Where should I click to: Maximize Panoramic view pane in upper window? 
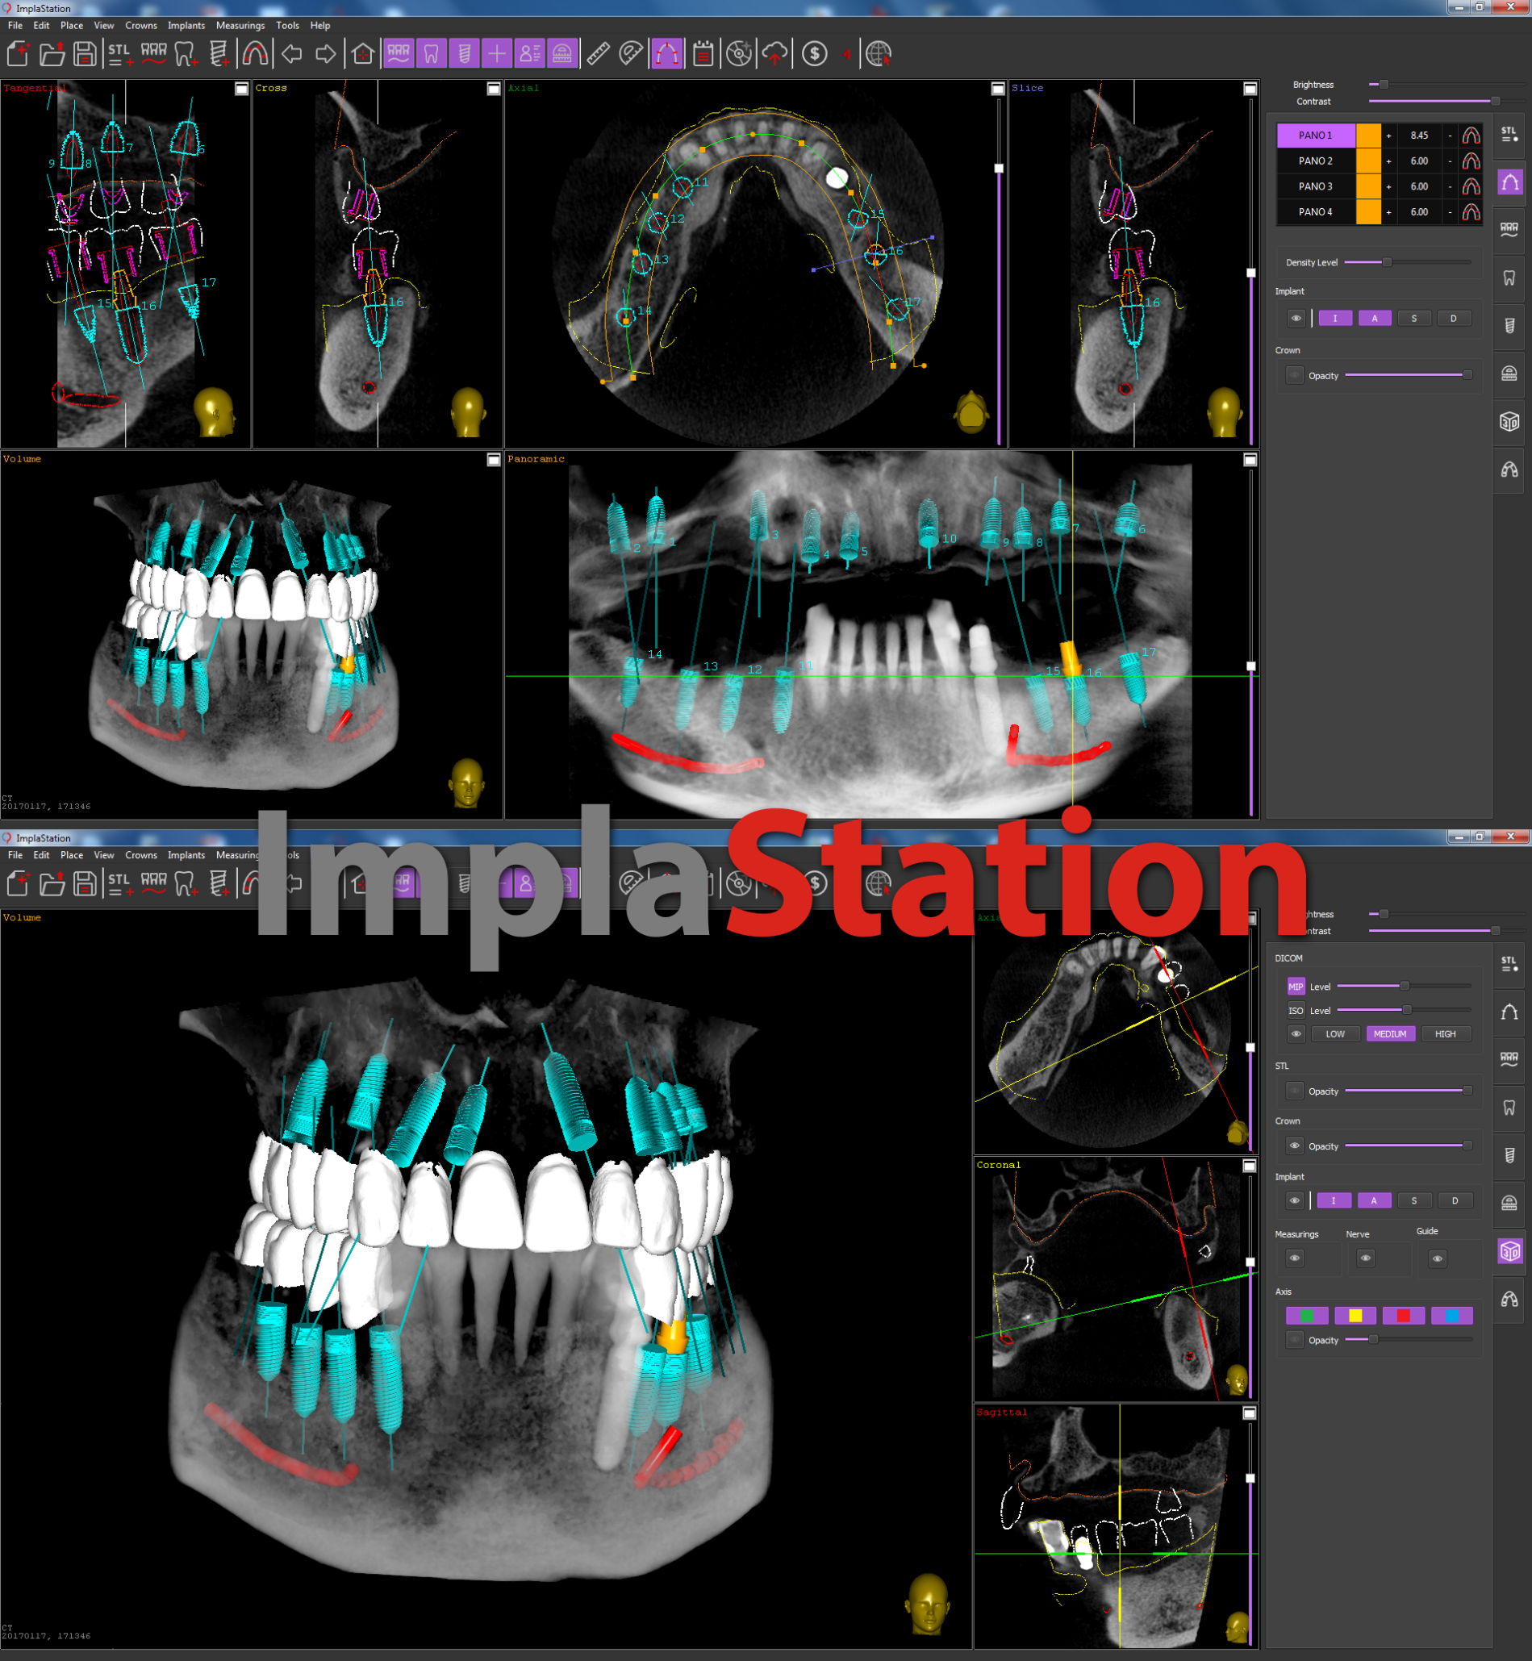click(x=1250, y=460)
